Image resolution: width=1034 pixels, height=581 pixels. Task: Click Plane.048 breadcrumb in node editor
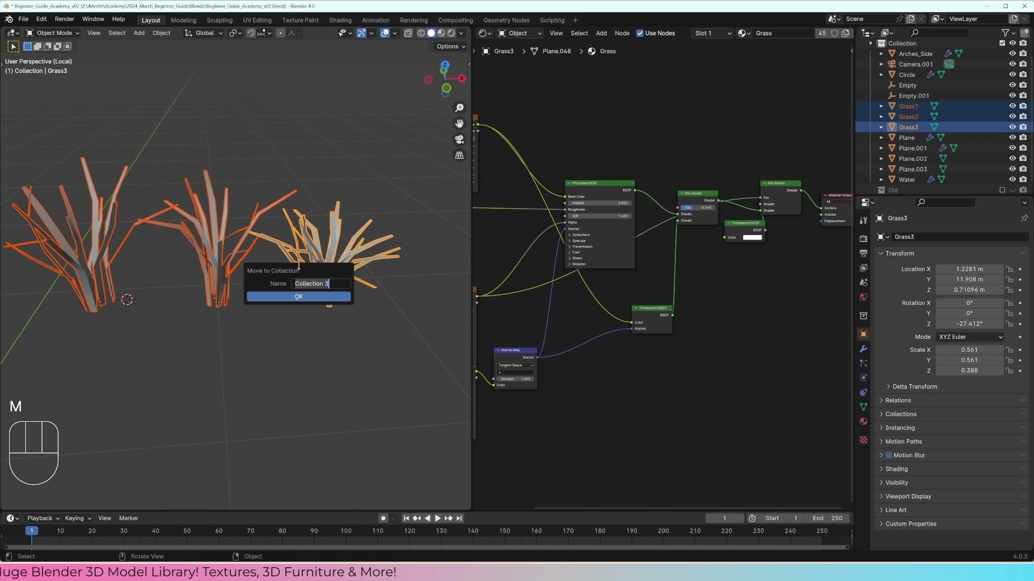[x=556, y=51]
